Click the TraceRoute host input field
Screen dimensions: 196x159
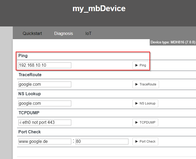click(x=45, y=84)
